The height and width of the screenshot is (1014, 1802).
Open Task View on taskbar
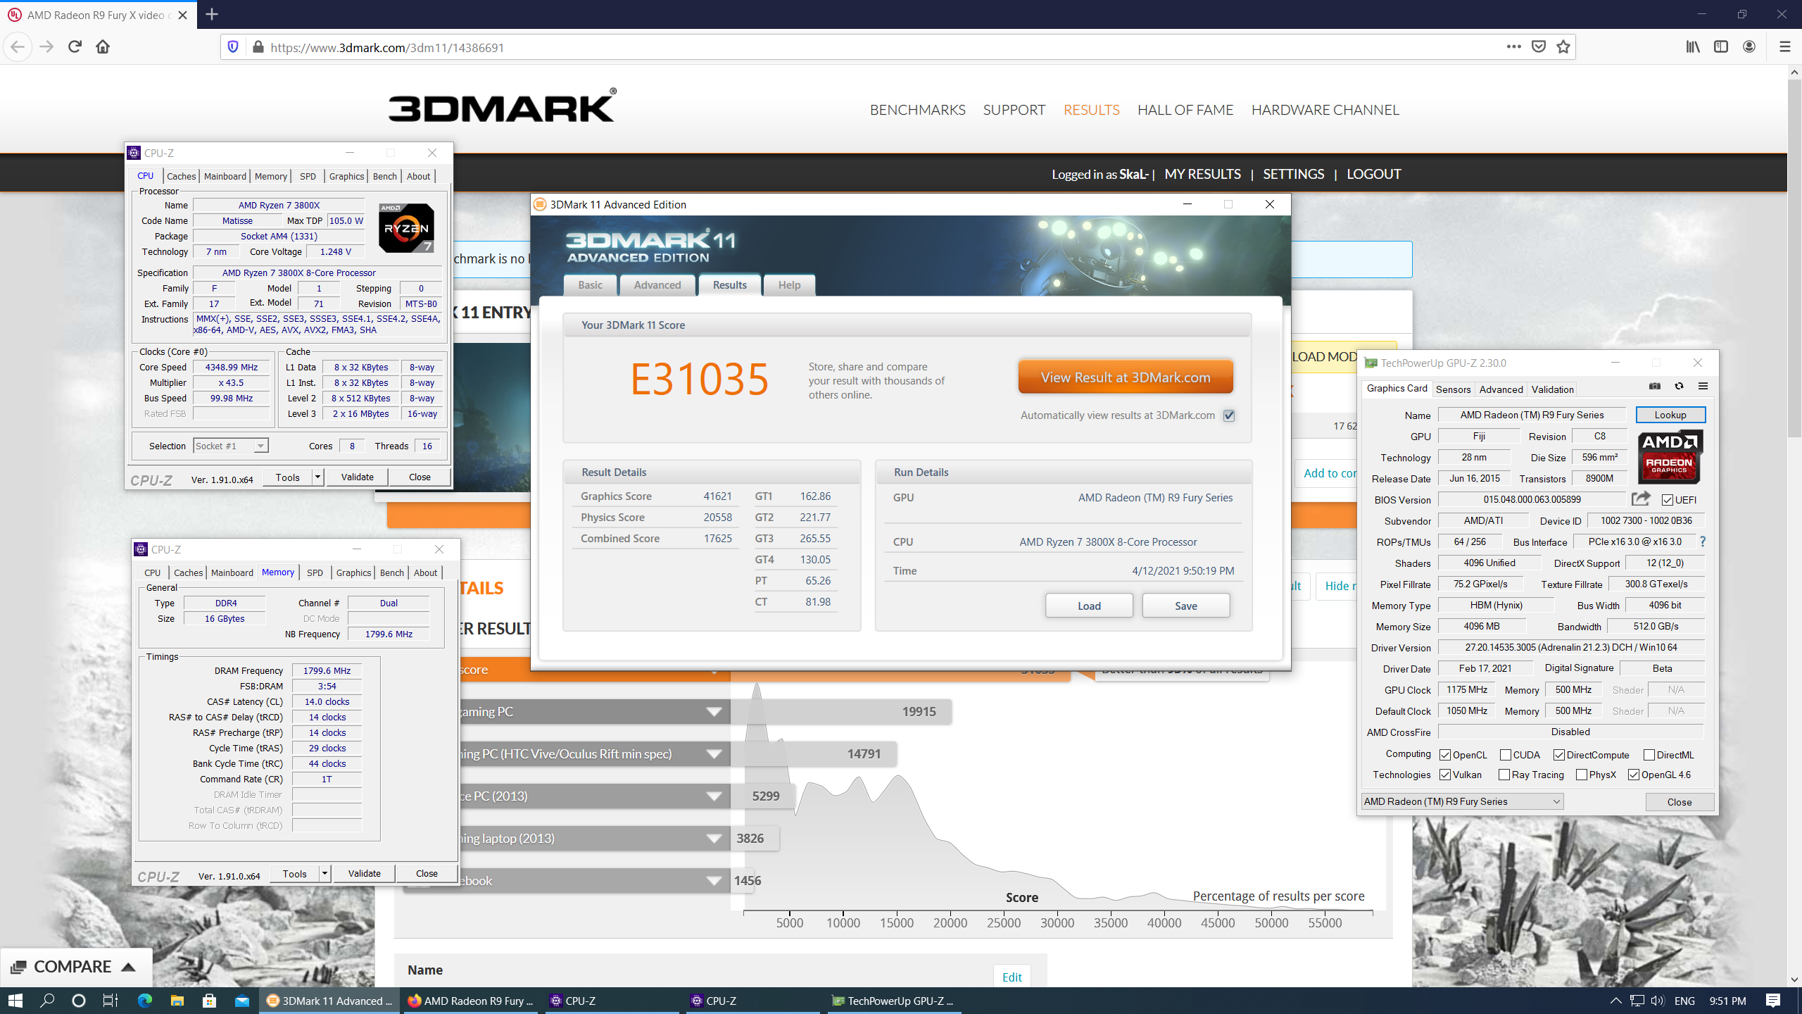[111, 1001]
